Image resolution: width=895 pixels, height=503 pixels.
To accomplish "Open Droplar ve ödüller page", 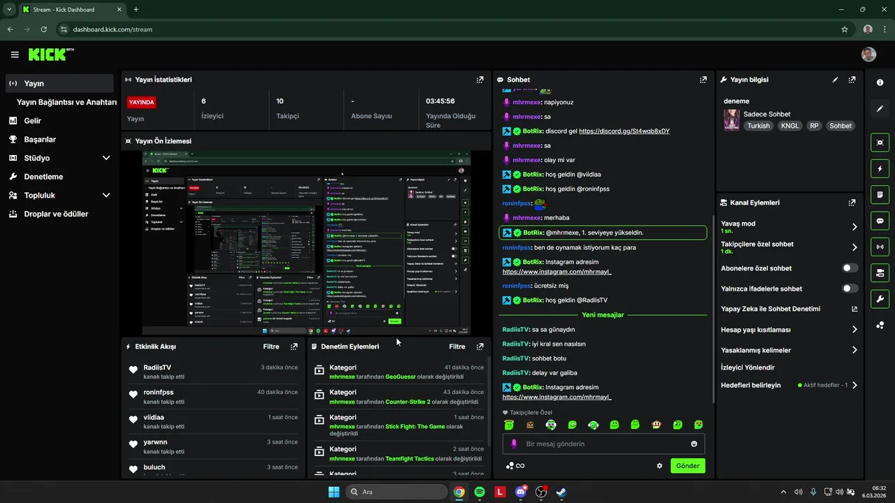I will point(56,214).
